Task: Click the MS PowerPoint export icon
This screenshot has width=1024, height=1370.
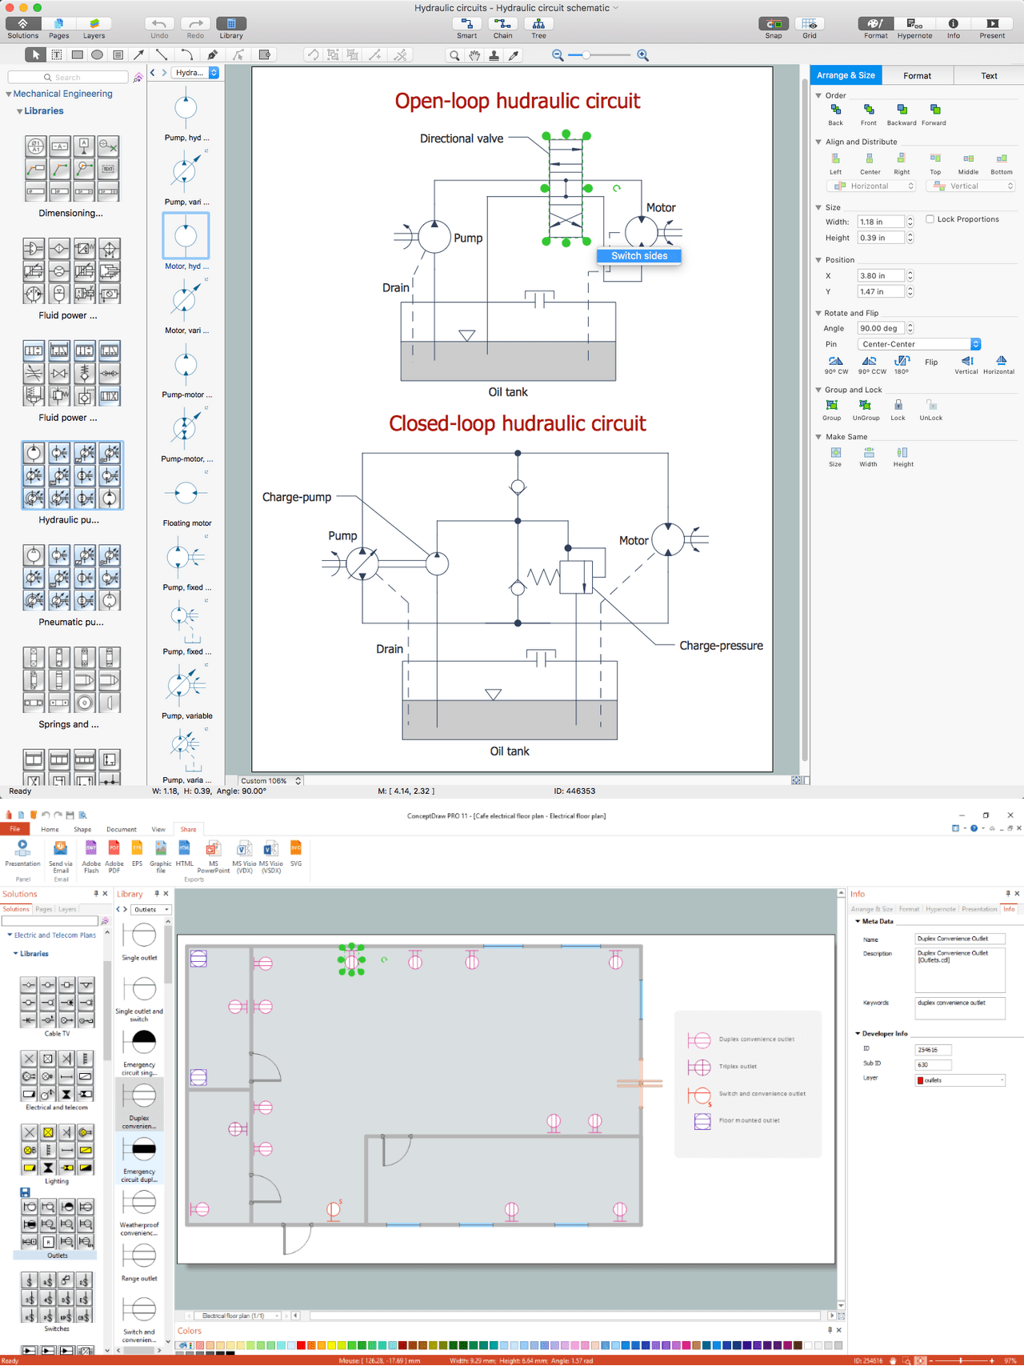Action: (213, 849)
